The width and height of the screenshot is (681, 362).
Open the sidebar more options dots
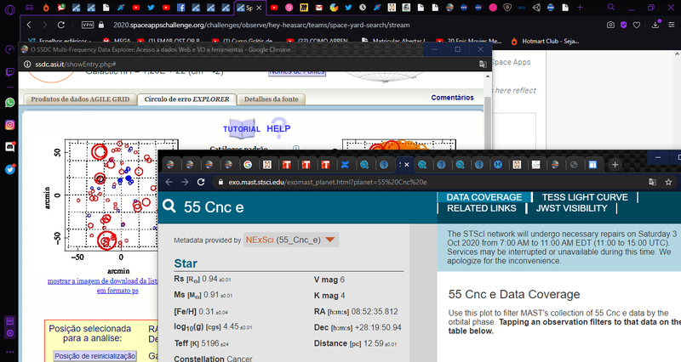[x=9, y=352]
